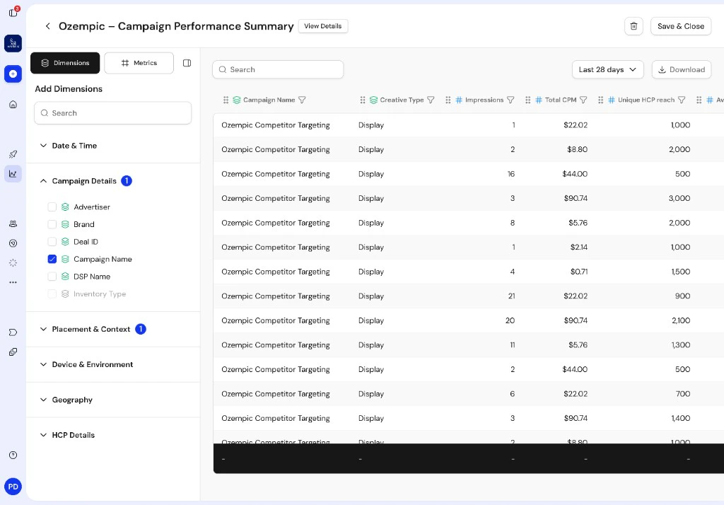This screenshot has width=724, height=505.
Task: Click the Add Dimensions heading
Action: tap(69, 88)
